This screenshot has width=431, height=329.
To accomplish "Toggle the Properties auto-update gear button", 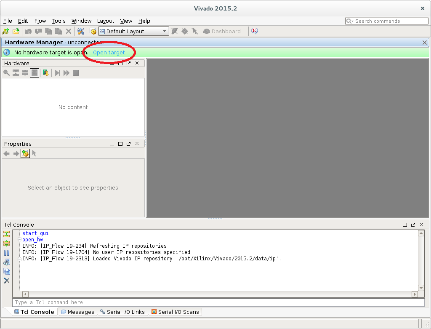I will click(25, 153).
